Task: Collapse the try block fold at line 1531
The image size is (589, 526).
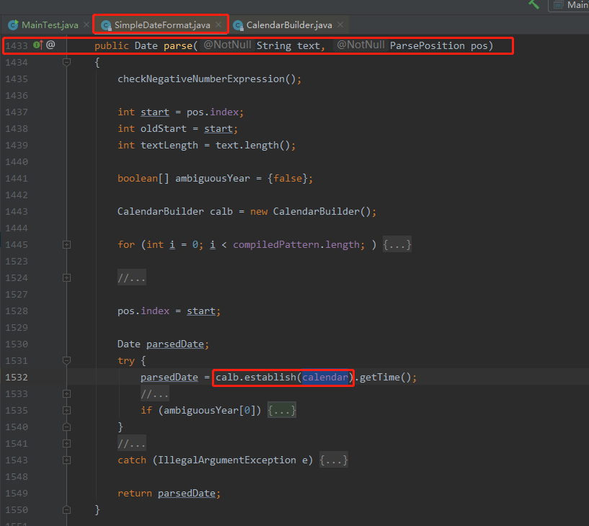Action: 66,361
